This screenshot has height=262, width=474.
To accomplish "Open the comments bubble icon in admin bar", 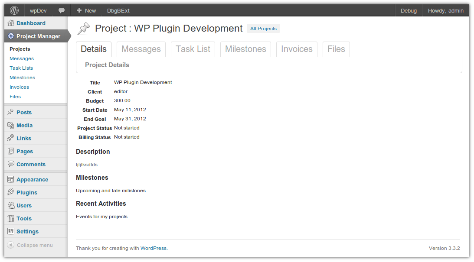I will 62,10.
